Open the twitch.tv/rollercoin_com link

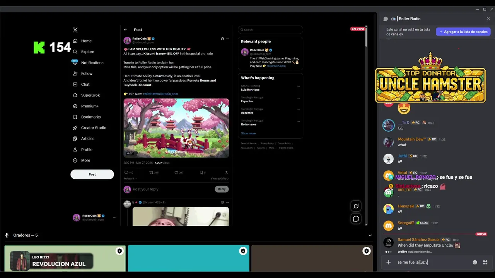coord(160,94)
